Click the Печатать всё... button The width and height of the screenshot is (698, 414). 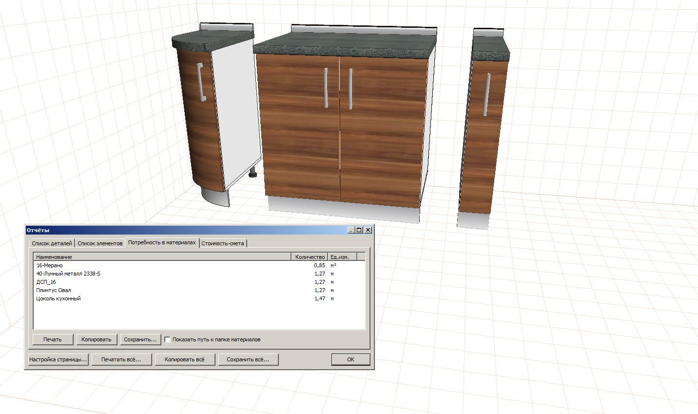tap(121, 359)
